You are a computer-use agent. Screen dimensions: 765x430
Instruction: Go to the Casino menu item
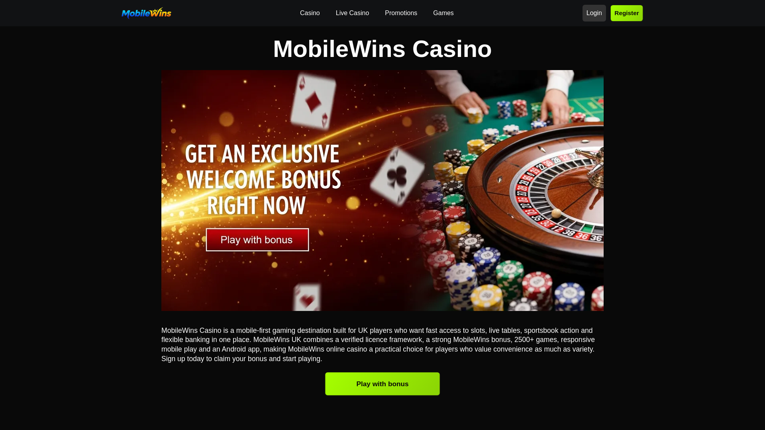tap(310, 13)
